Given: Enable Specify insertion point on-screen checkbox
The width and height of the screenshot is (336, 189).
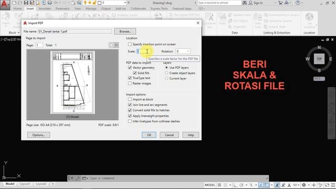Looking at the screenshot, I should (x=130, y=44).
